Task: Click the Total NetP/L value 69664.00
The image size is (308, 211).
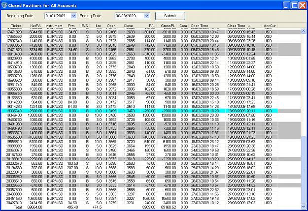Action: point(35,207)
